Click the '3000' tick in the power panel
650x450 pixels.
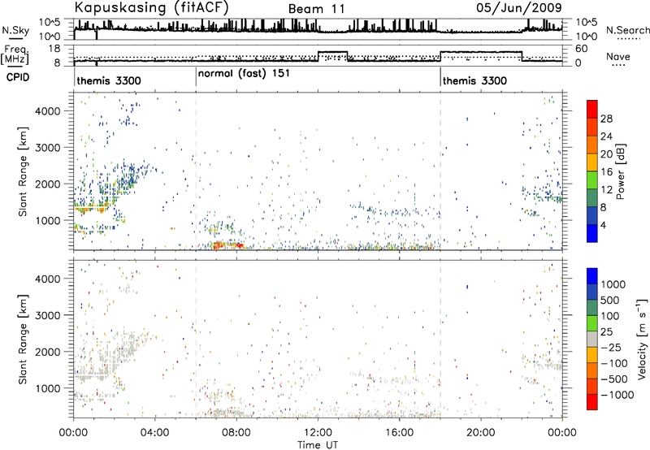[x=47, y=148]
